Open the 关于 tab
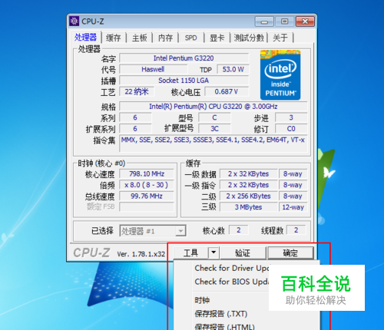Screen dimensions: 384x330 pyautogui.click(x=280, y=38)
